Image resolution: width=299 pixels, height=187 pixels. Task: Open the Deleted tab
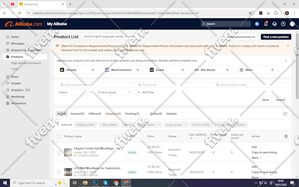click(x=171, y=114)
